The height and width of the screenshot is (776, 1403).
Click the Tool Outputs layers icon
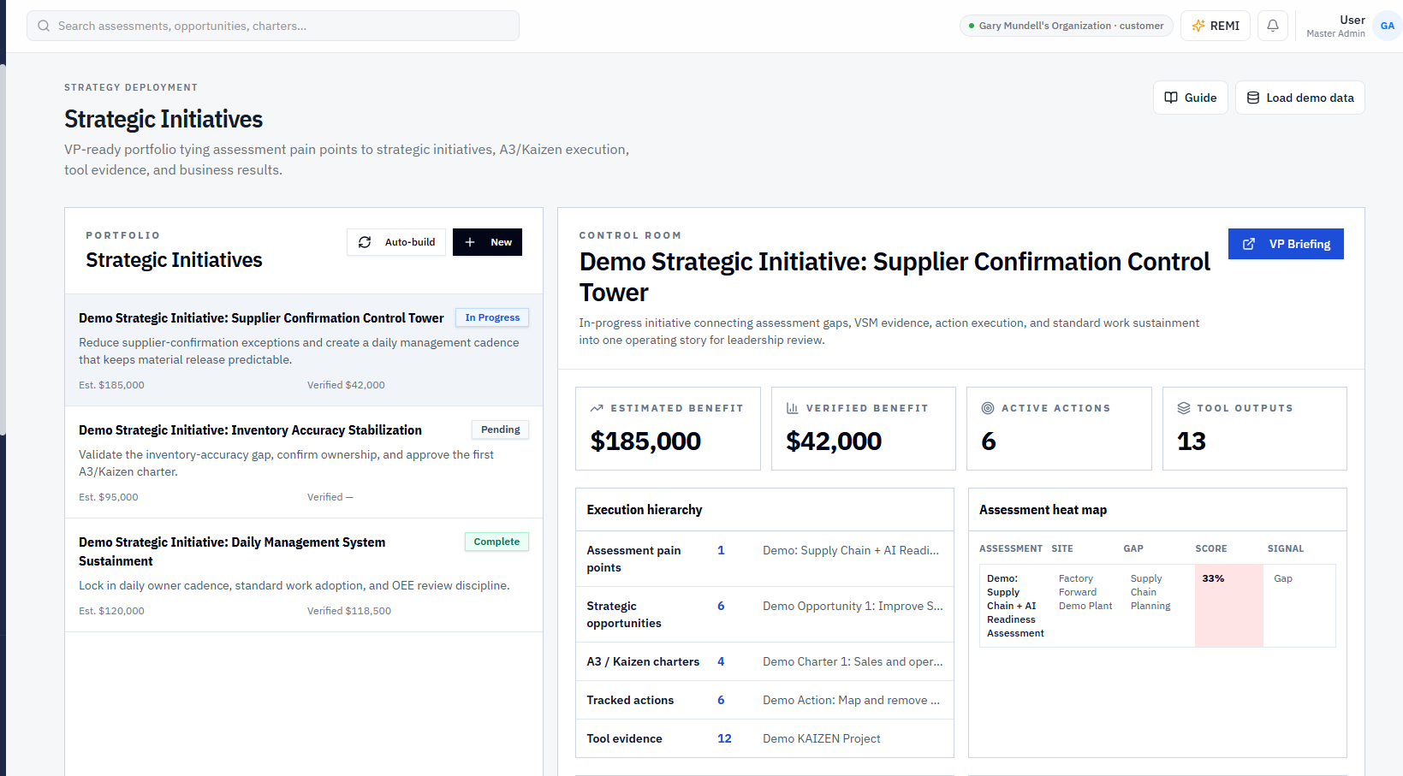click(1184, 408)
